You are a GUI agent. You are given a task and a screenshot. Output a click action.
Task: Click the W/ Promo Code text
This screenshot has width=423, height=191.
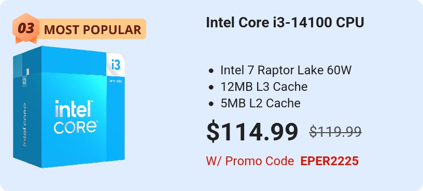click(250, 161)
